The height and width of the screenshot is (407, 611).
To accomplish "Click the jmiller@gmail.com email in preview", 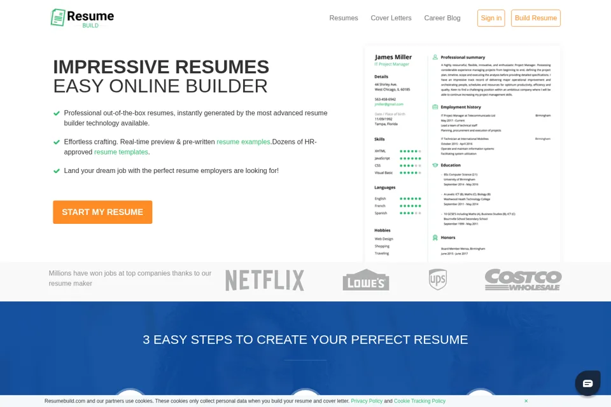I will 389,104.
